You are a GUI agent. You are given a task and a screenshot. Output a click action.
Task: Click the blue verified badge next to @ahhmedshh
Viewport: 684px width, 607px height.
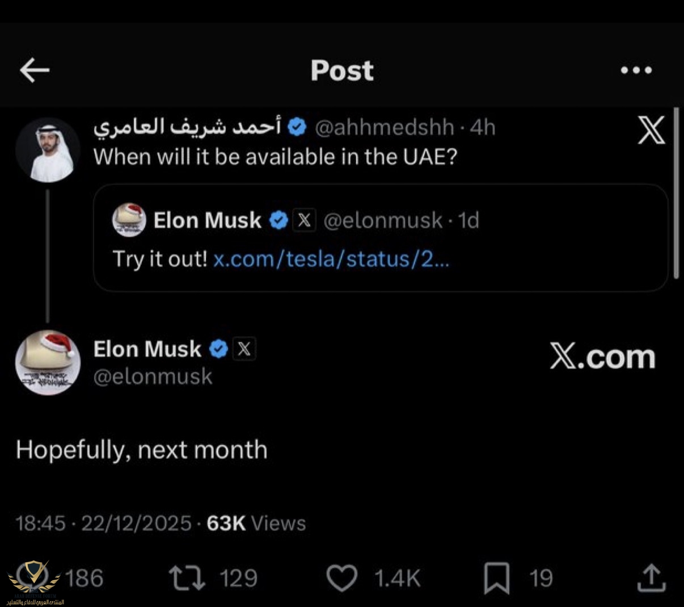(297, 127)
